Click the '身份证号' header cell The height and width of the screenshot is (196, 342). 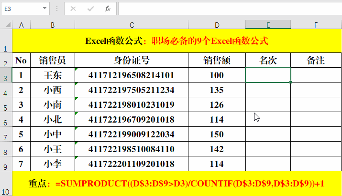click(x=132, y=60)
